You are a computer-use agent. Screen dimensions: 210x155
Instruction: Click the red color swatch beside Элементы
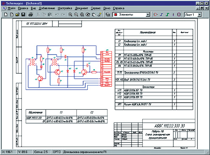tap(115, 15)
